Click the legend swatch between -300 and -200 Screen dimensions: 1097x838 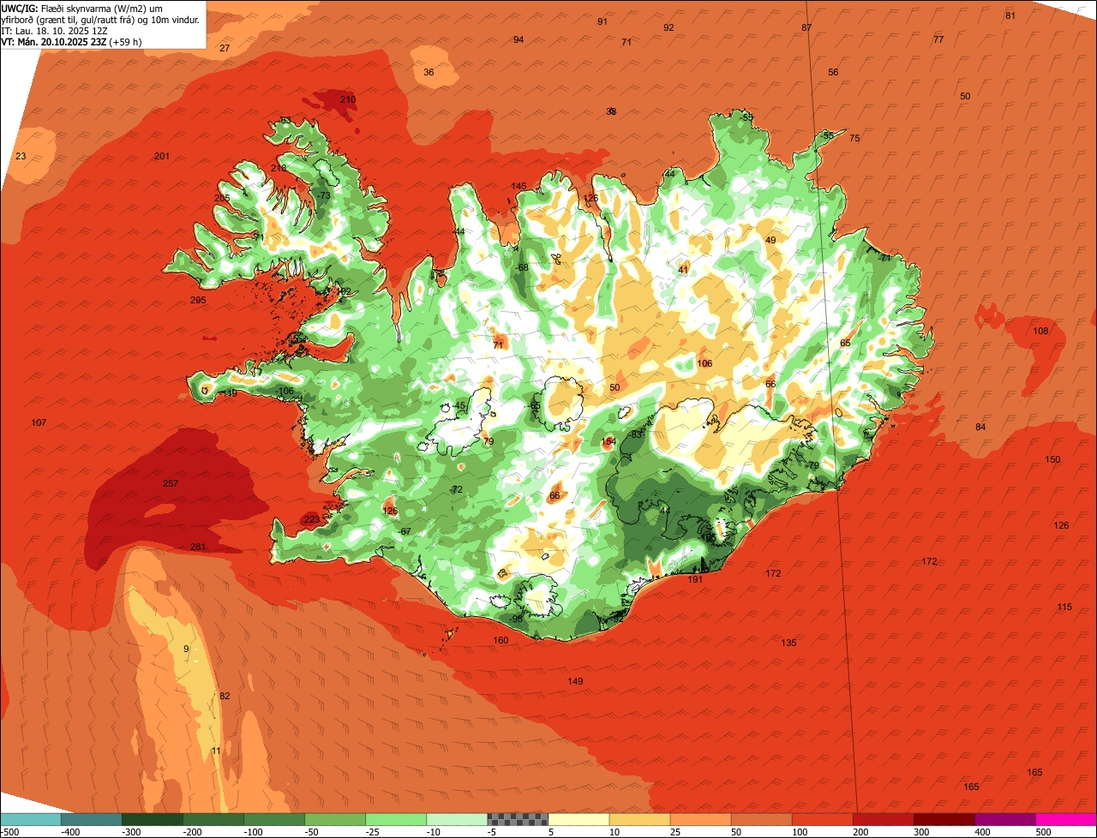click(x=153, y=819)
